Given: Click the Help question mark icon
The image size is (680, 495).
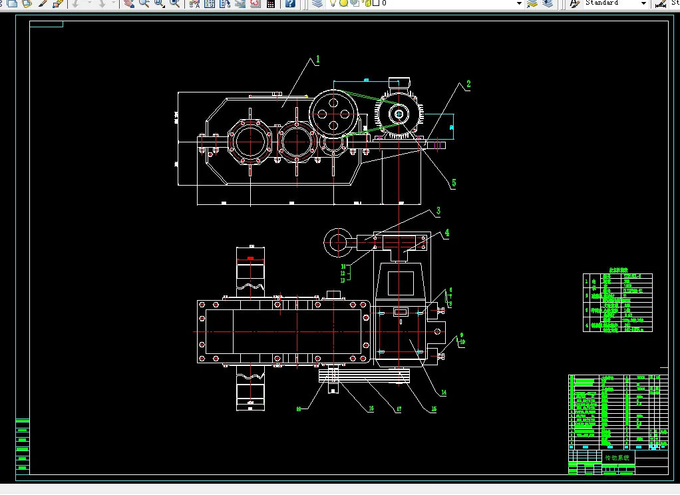Looking at the screenshot, I should 290,3.
